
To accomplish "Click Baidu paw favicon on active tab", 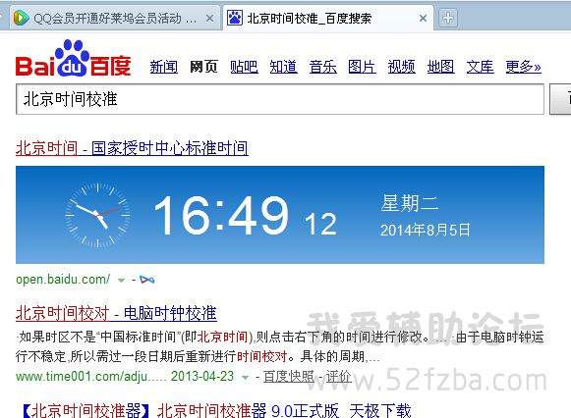I will point(235,18).
